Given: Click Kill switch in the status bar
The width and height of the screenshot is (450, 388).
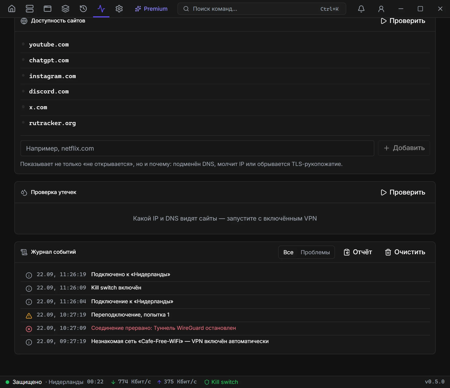Looking at the screenshot, I should (x=221, y=382).
